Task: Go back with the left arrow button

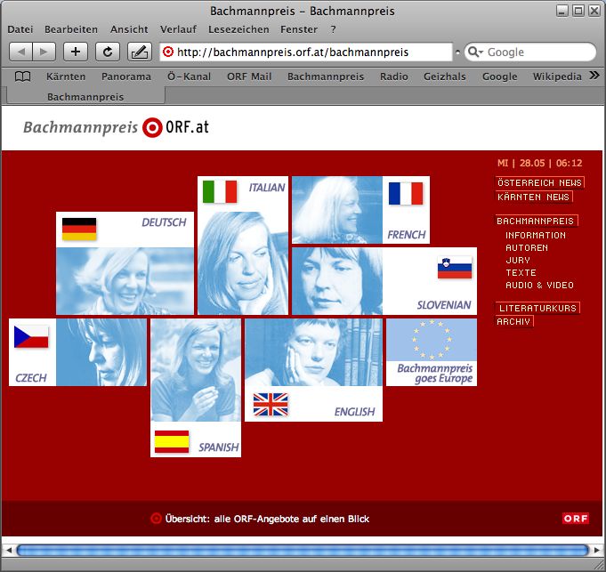Action: (20, 52)
